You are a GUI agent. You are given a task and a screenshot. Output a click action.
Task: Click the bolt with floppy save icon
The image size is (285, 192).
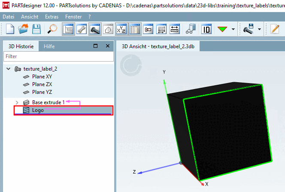[x=248, y=29]
